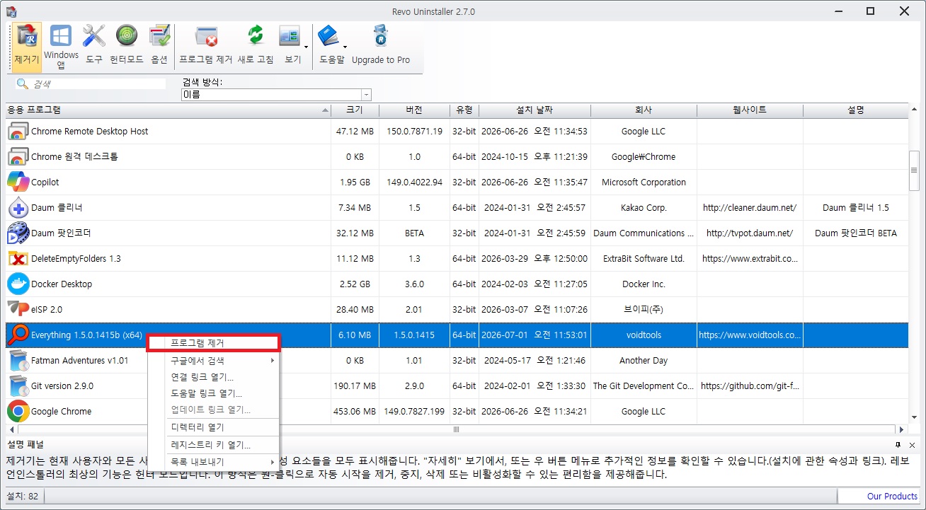Click Docker Desktop size 2.52 GB
This screenshot has width=926, height=510.
click(355, 284)
